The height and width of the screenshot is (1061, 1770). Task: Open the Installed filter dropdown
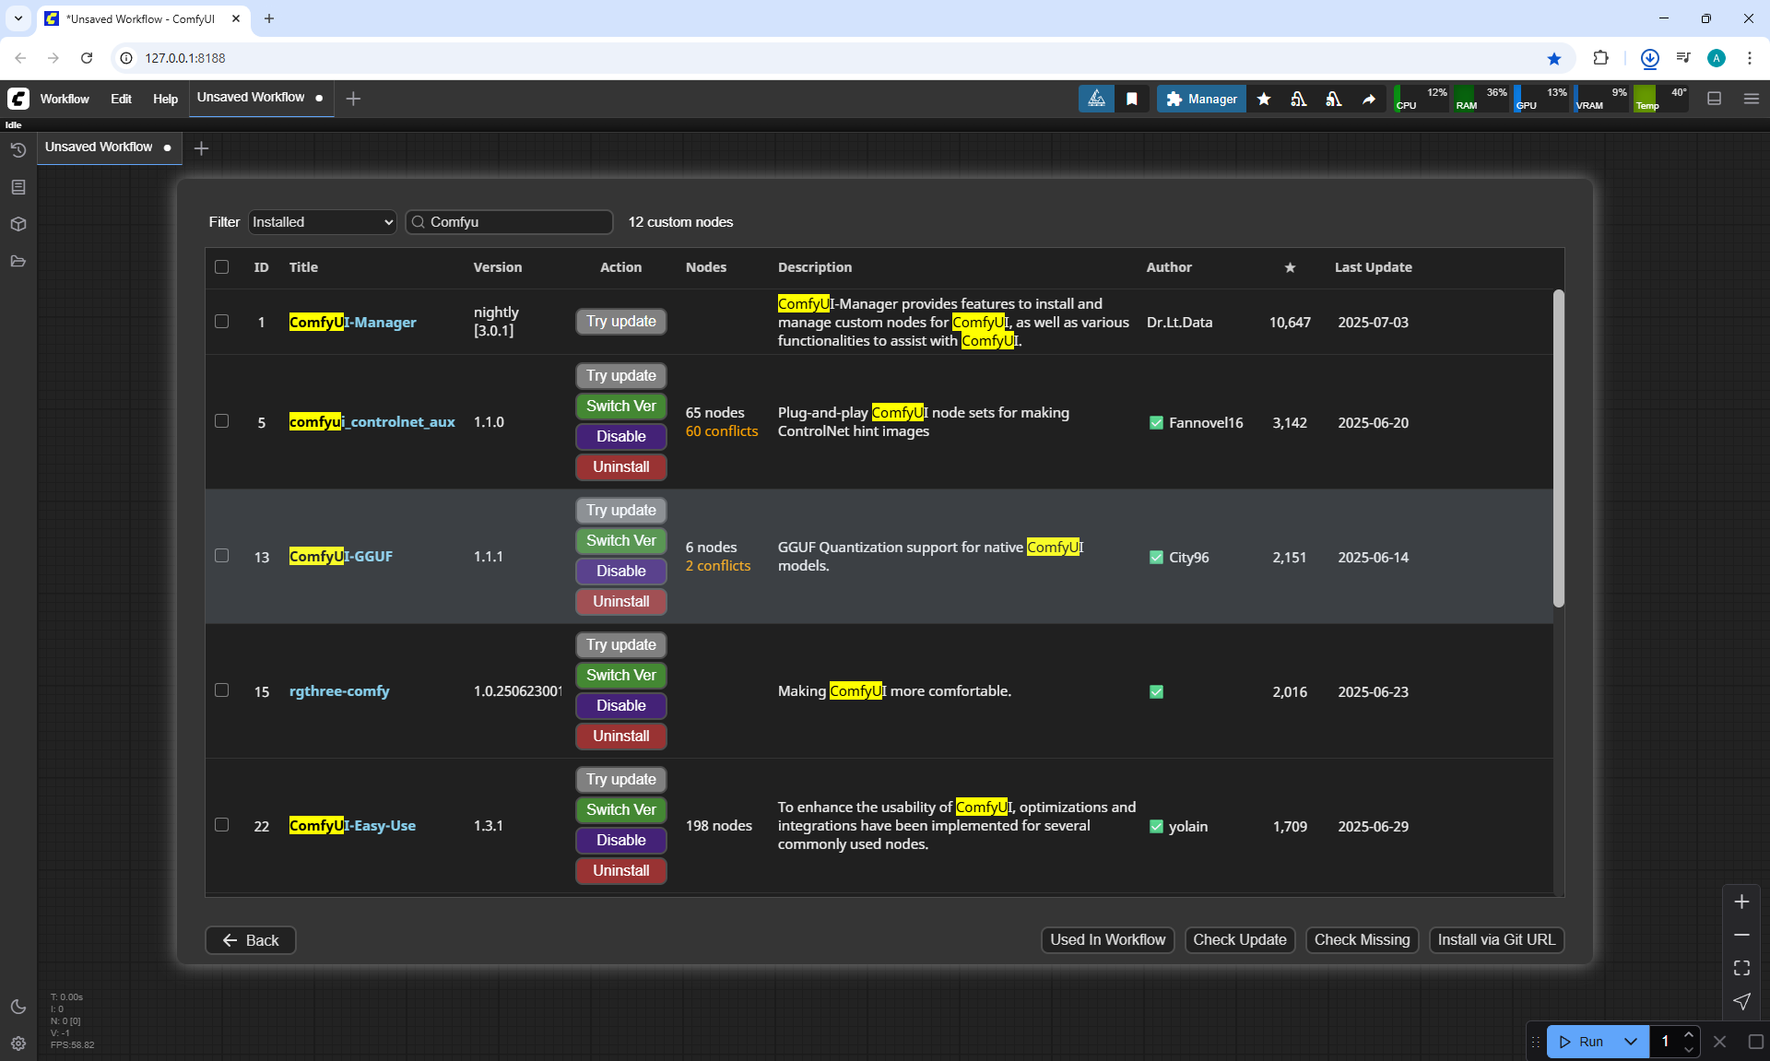point(322,222)
